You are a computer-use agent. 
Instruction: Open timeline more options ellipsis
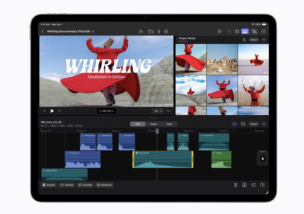point(264,124)
